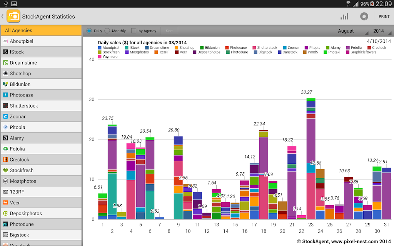Open the 2014 year dropdown
This screenshot has height=246, width=394.
pos(381,31)
